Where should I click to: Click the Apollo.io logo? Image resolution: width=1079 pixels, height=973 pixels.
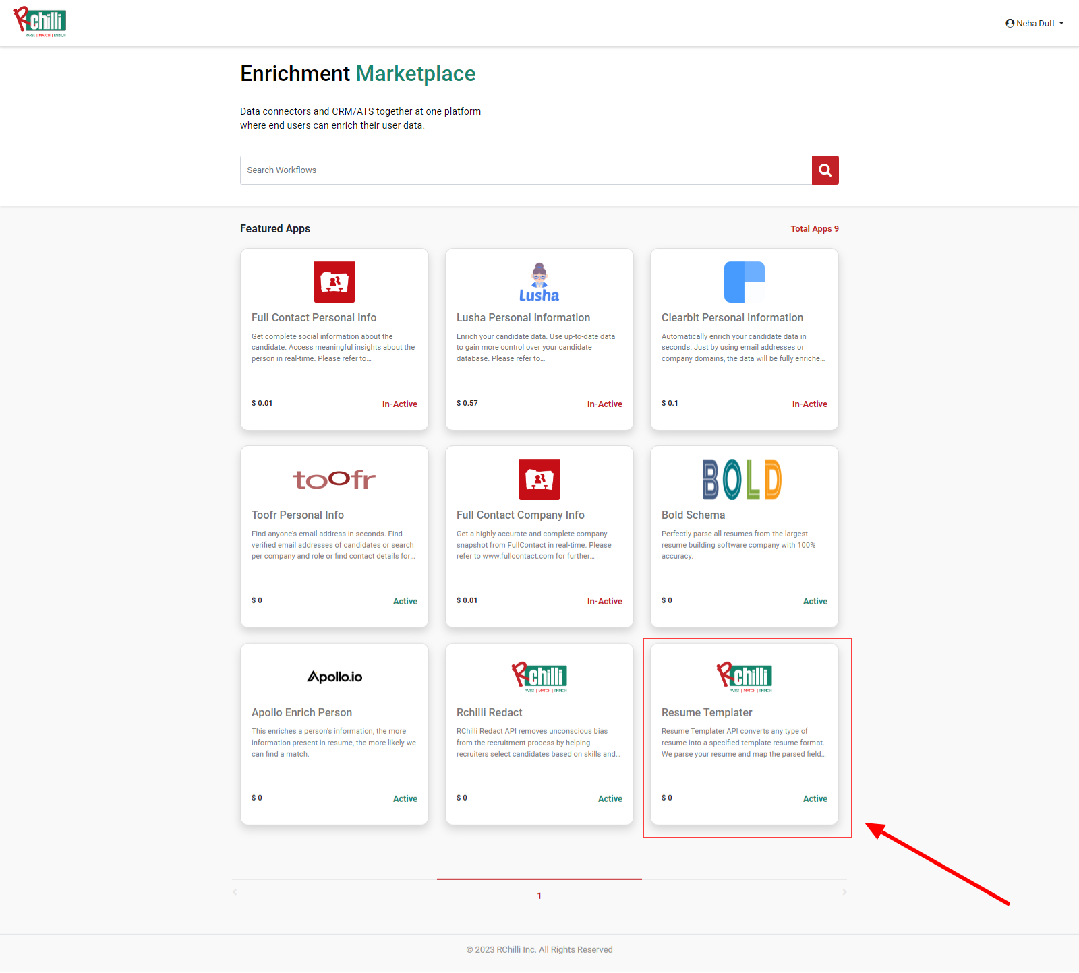tap(334, 677)
